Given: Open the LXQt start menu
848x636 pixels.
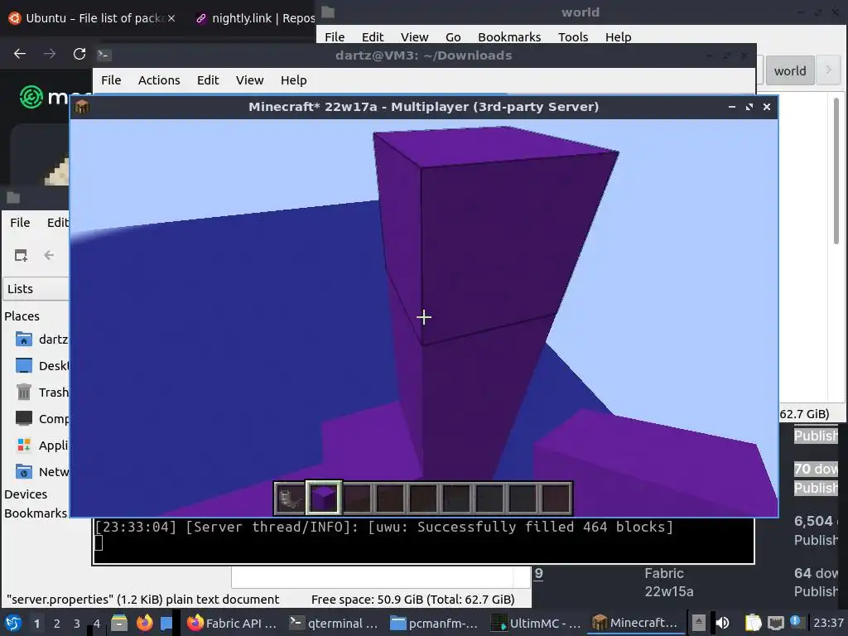Looking at the screenshot, I should coord(13,623).
